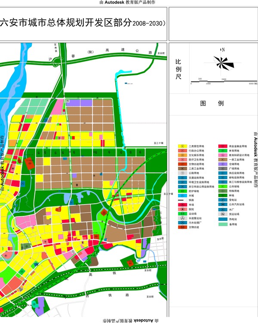Viewport: 258px width, 323px height.
Task: Select the pale green 备用地 legend swatch
Action: pyautogui.click(x=223, y=224)
